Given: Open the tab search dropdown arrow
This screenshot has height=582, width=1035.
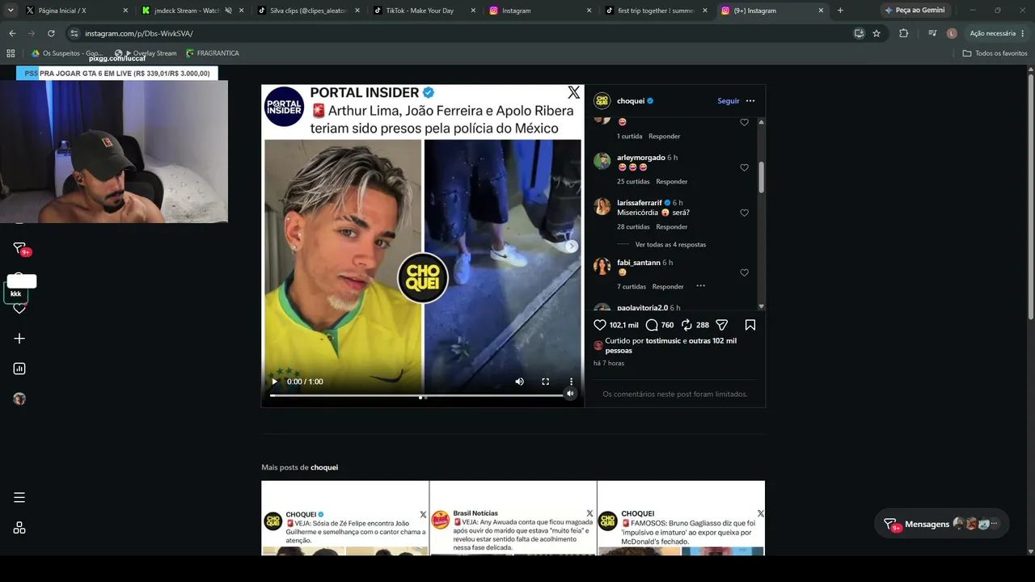Looking at the screenshot, I should pos(11,11).
